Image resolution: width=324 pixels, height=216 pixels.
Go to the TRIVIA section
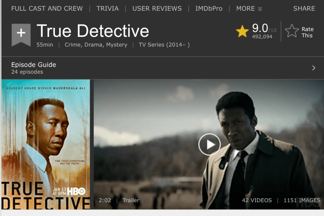(x=107, y=8)
